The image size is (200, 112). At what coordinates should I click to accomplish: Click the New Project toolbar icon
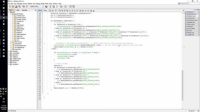click(13, 7)
